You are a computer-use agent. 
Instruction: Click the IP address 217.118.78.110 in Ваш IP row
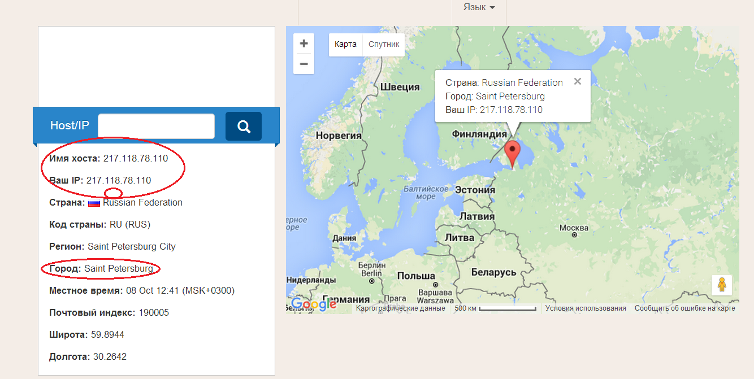119,180
